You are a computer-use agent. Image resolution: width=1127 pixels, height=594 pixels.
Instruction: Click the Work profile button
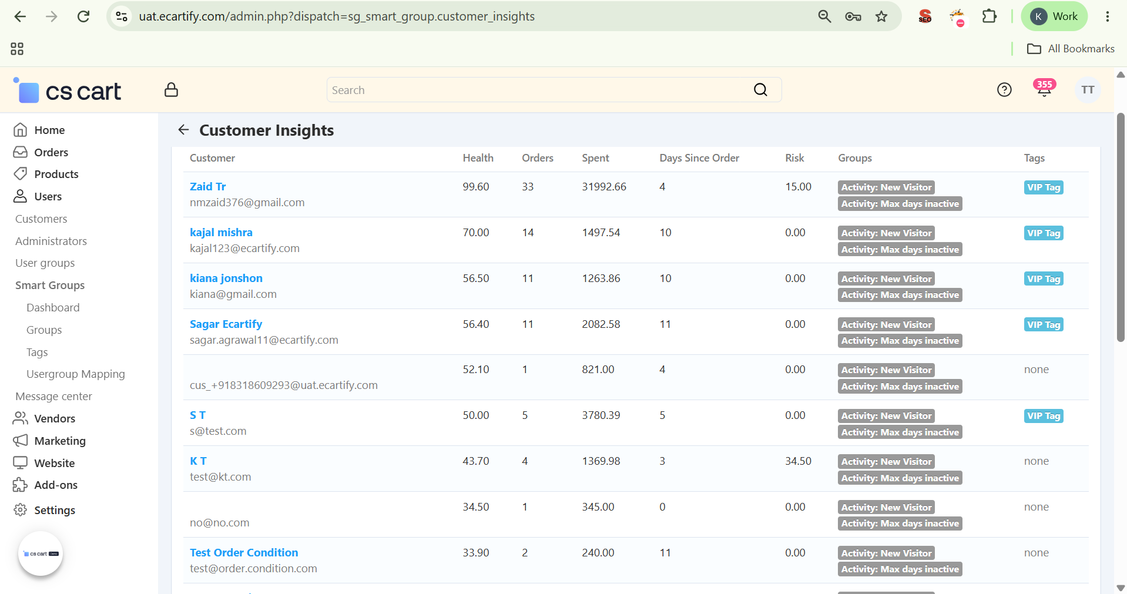[1054, 16]
